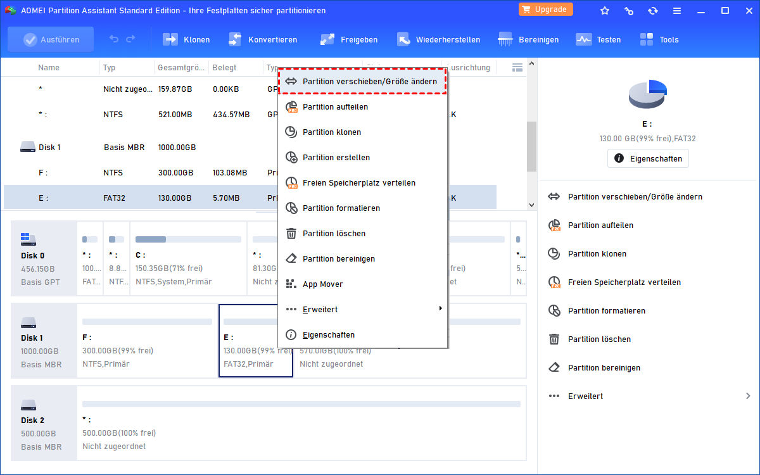Click the refresh icon in title bar
Viewport: 760px width, 475px height.
[x=653, y=11]
